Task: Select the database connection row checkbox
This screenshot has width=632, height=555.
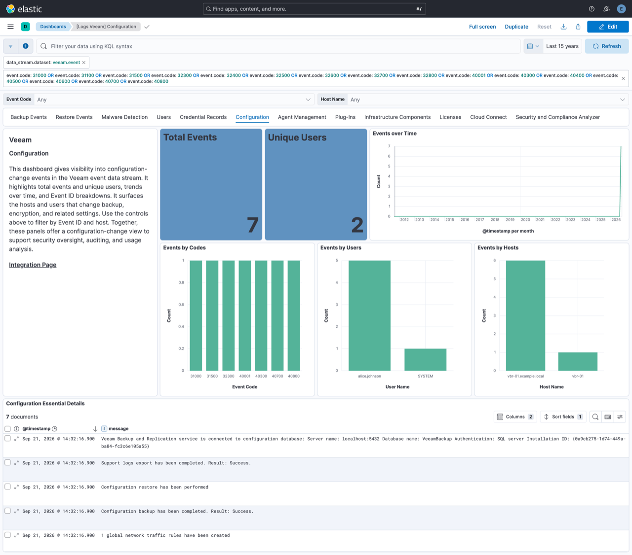Action: (x=7, y=438)
